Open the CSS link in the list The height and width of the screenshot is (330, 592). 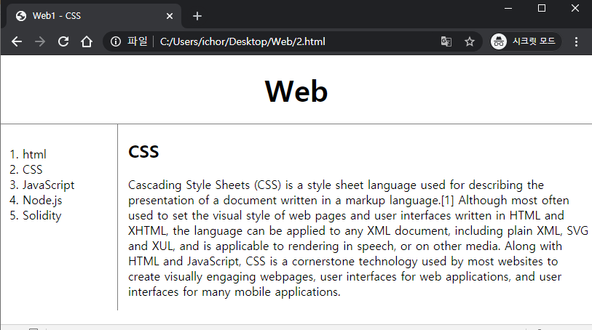33,169
